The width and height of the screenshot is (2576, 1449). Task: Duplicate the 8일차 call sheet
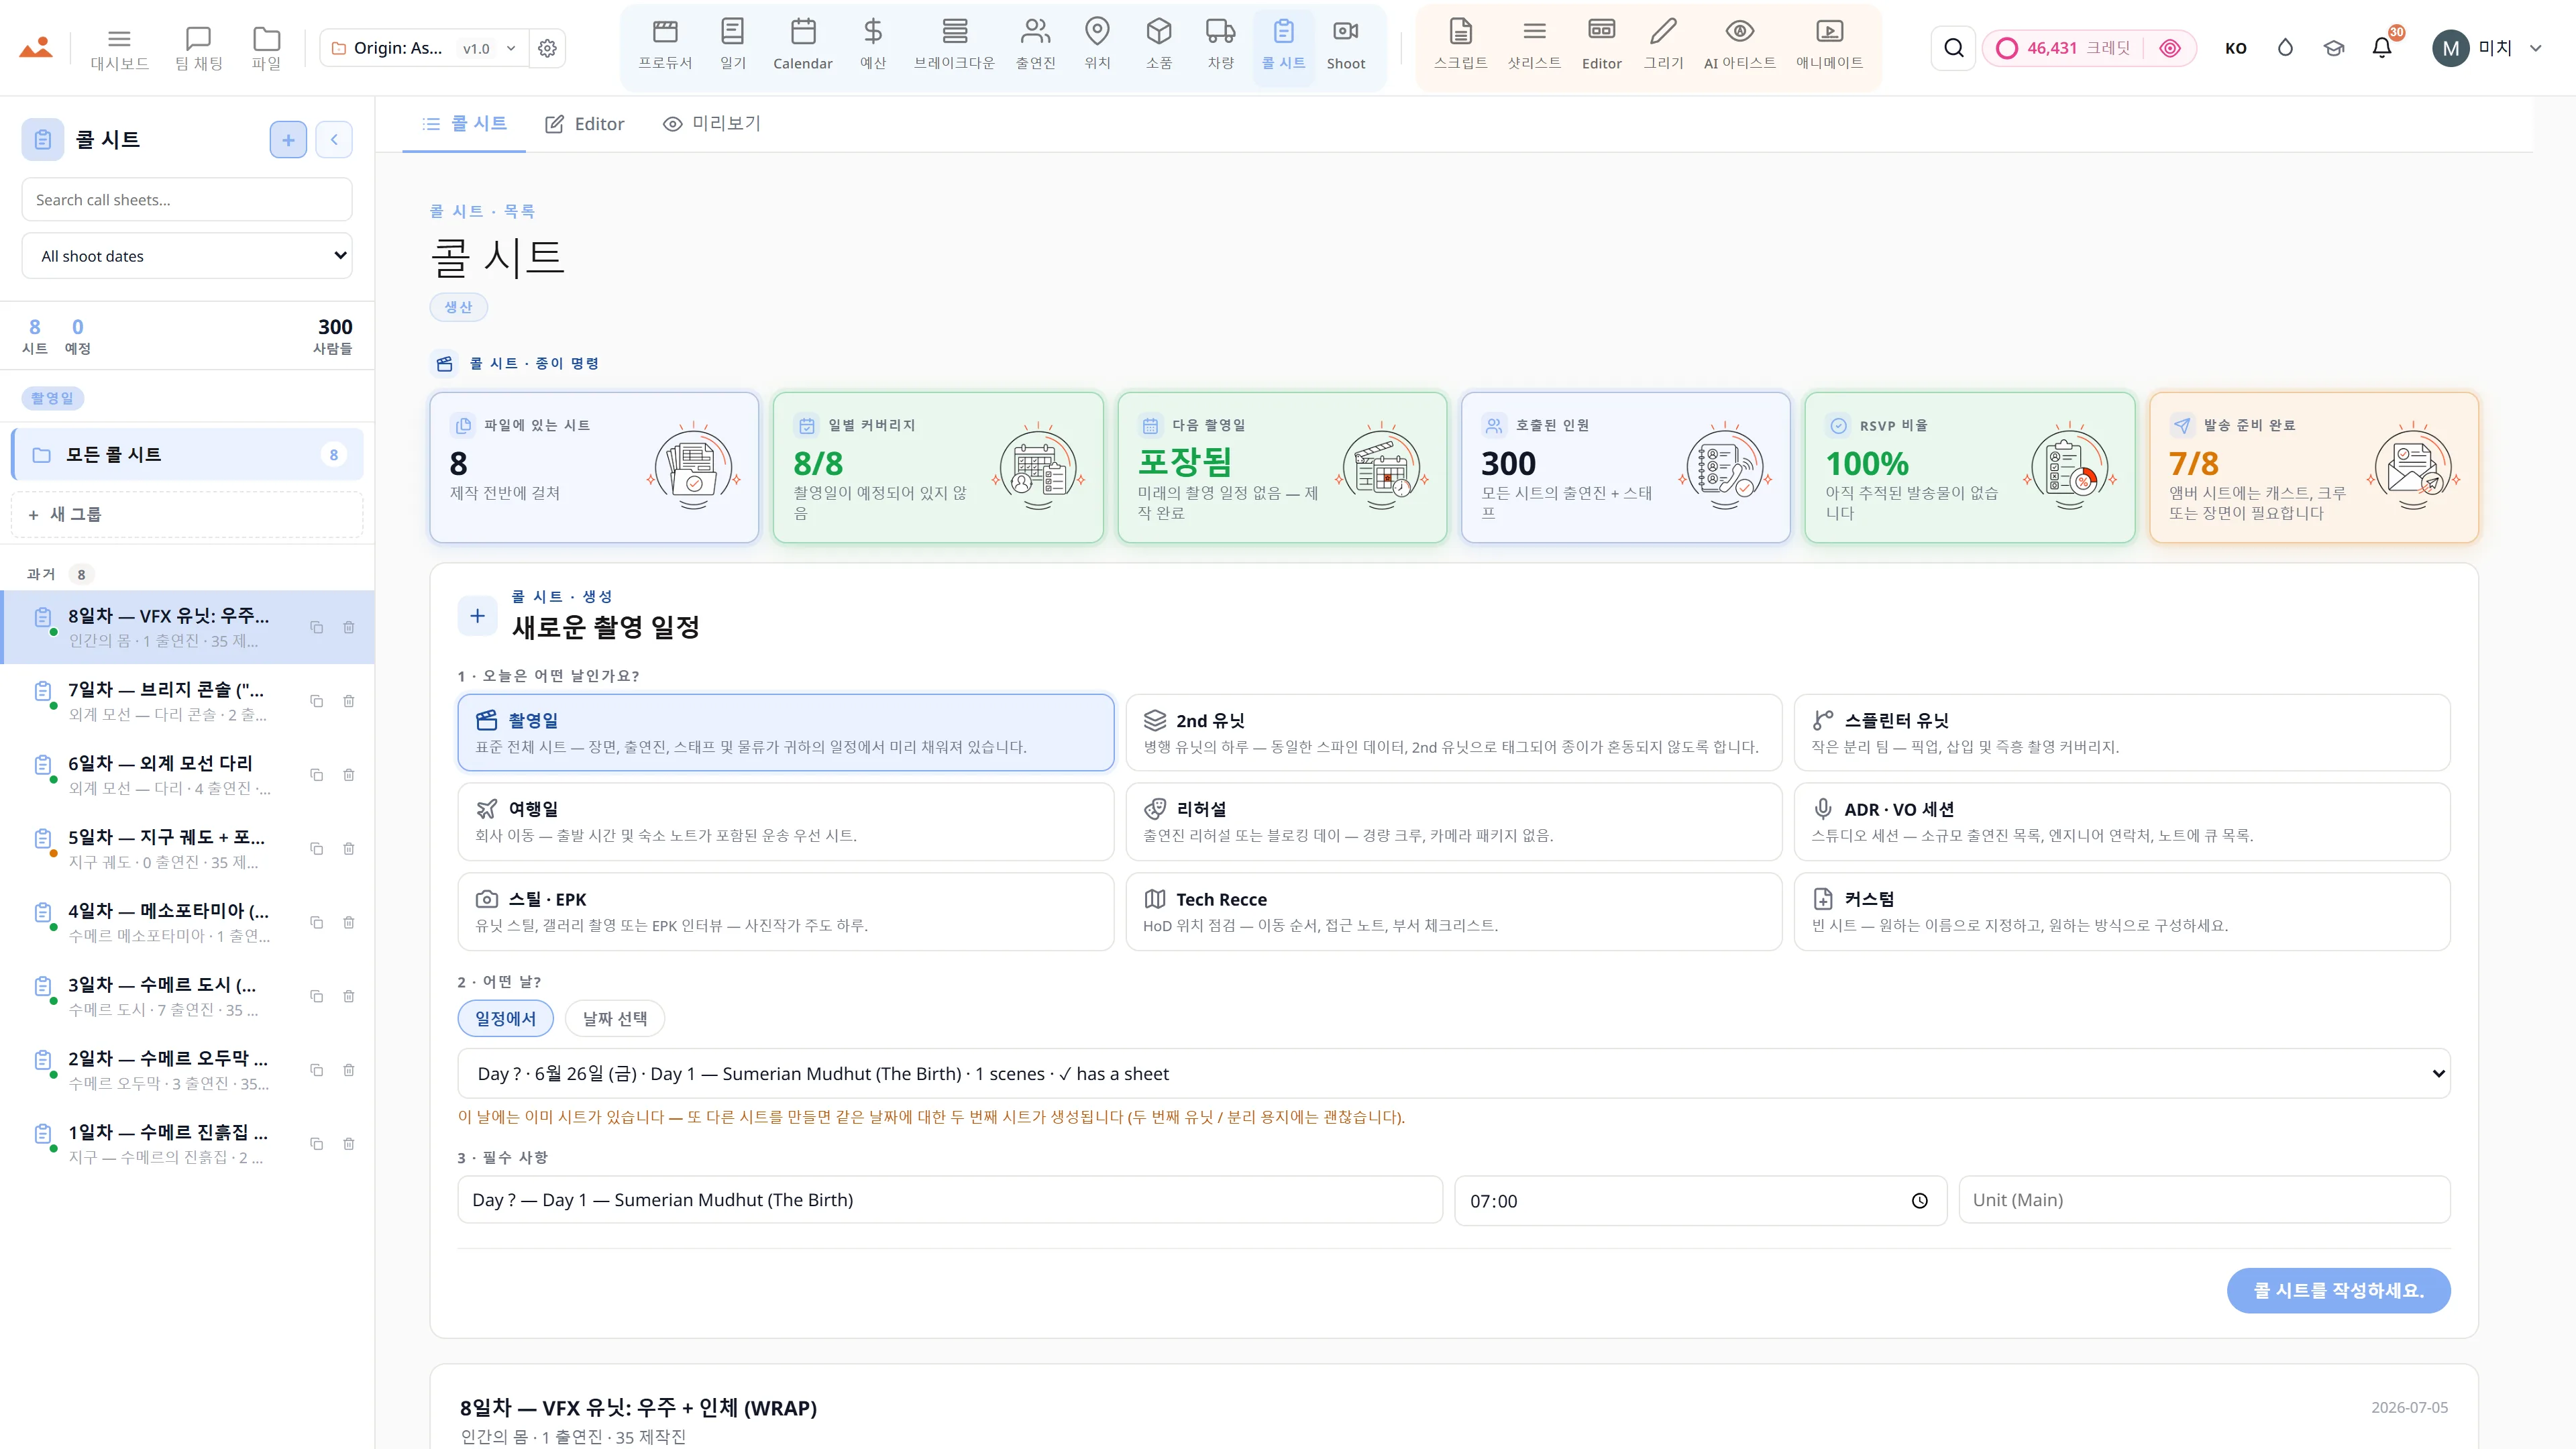(x=316, y=627)
